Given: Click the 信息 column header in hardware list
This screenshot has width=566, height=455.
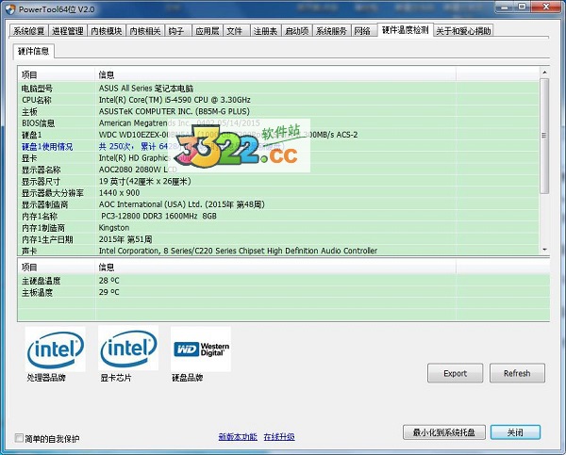Looking at the screenshot, I should pyautogui.click(x=275, y=74).
